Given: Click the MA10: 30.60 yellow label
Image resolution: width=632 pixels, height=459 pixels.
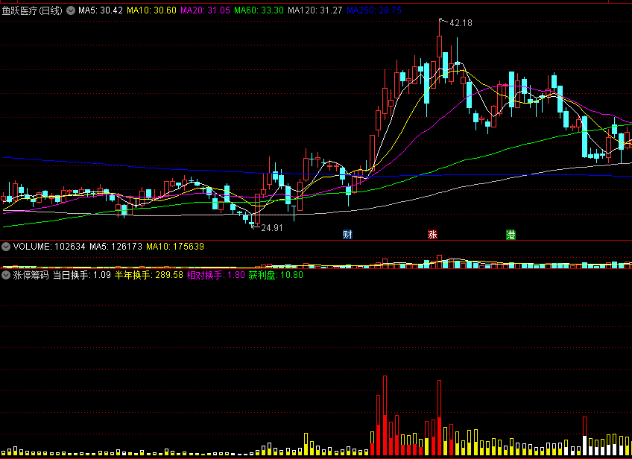Looking at the screenshot, I should pos(151,10).
